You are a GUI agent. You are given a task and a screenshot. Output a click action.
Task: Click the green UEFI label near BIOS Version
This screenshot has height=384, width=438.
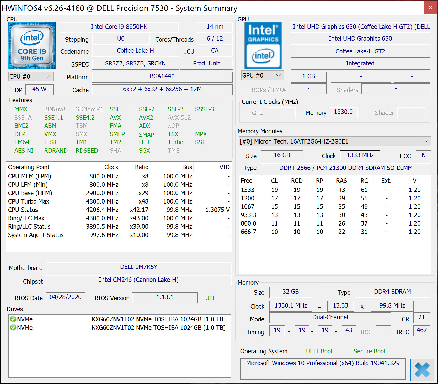212,298
